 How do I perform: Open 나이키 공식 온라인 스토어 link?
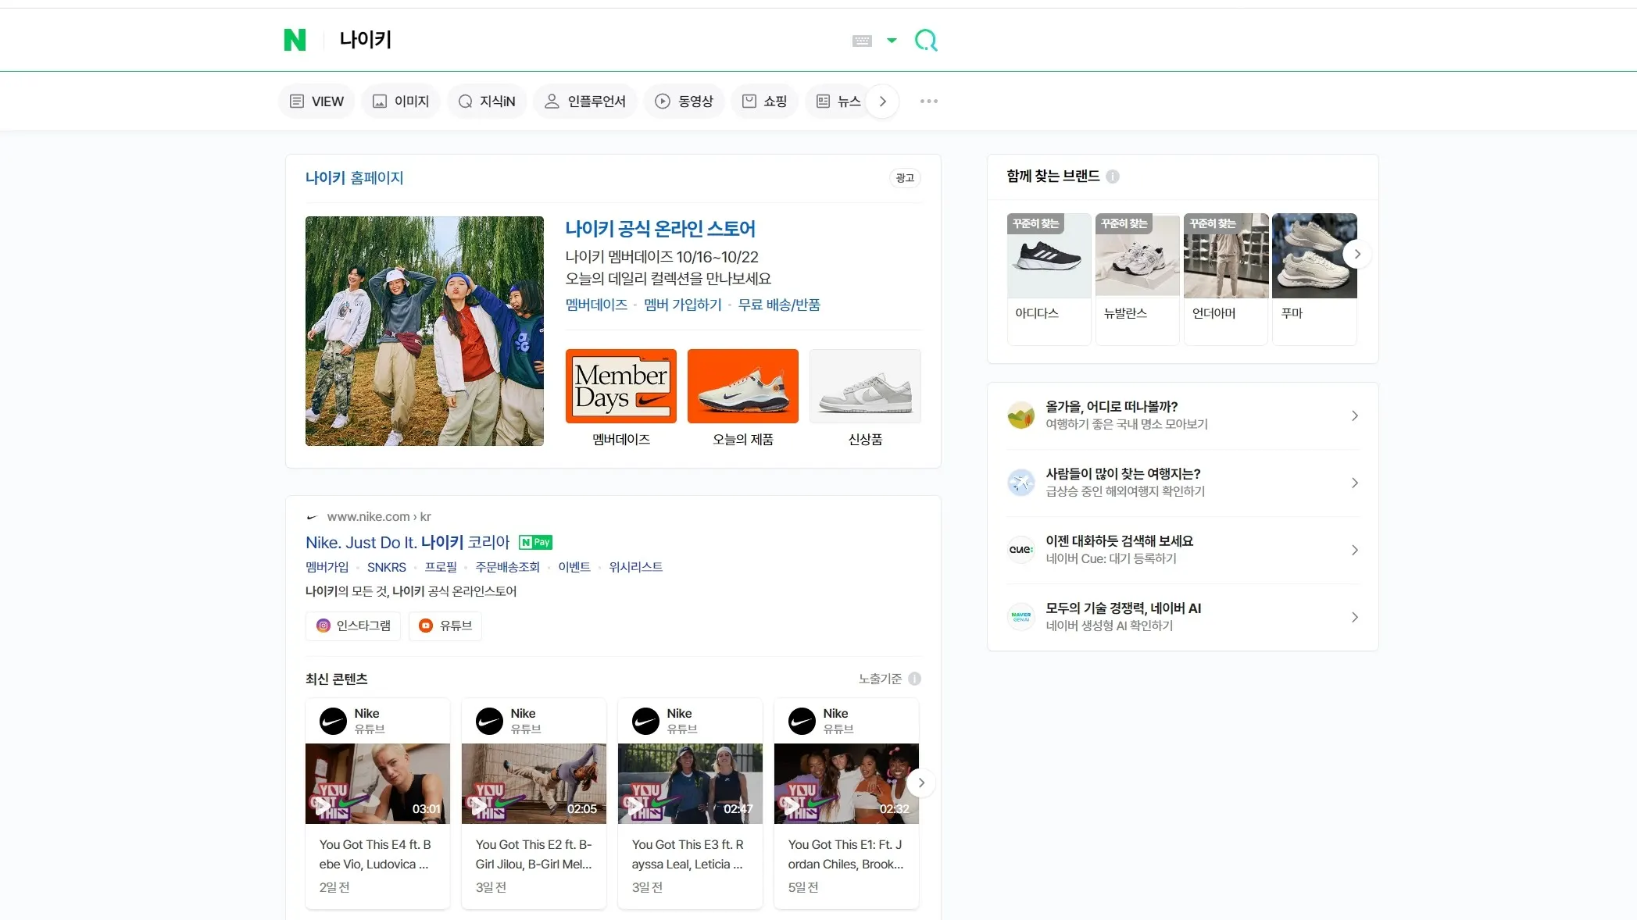pyautogui.click(x=659, y=229)
